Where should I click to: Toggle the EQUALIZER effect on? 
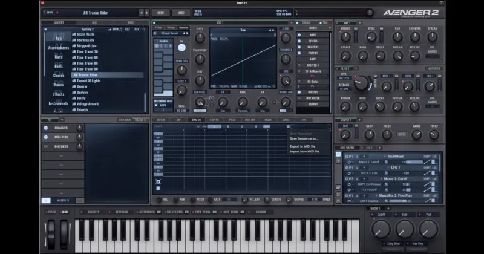click(46, 128)
